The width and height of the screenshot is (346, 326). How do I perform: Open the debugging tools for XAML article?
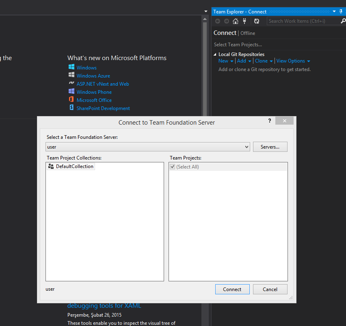pyautogui.click(x=104, y=306)
